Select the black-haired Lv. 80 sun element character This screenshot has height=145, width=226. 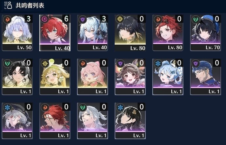tap(130, 33)
